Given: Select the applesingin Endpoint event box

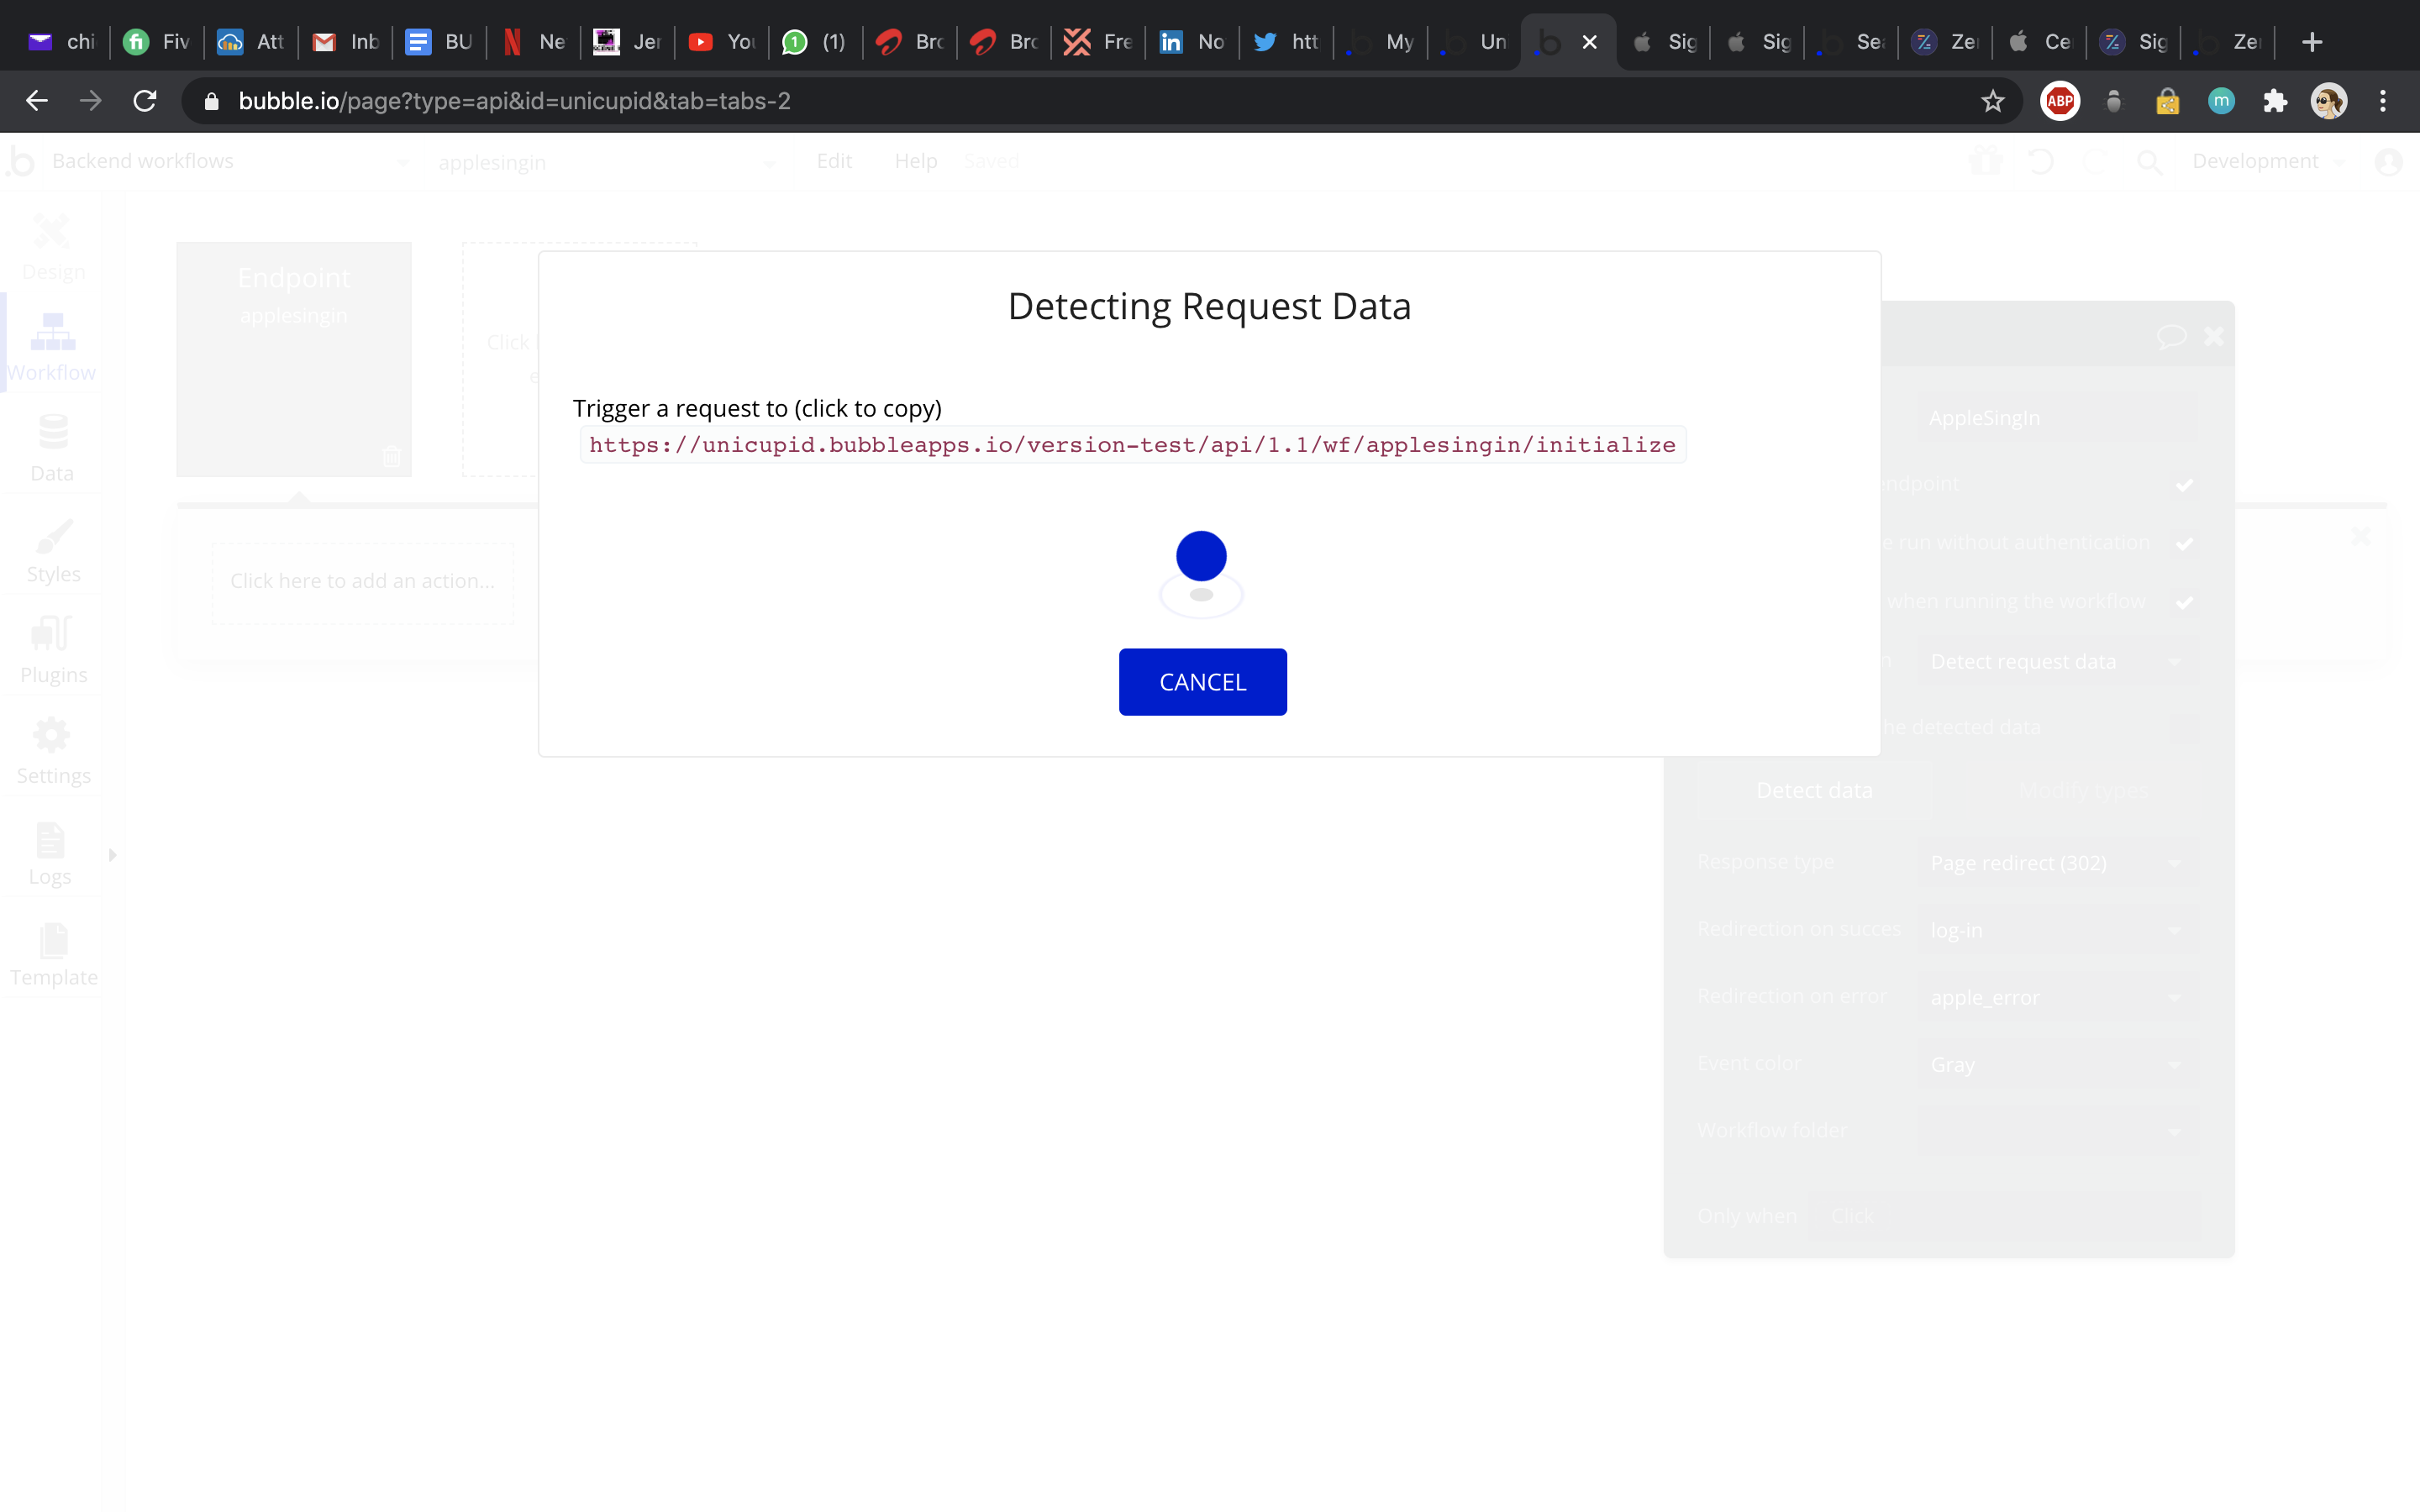Looking at the screenshot, I should click(294, 359).
